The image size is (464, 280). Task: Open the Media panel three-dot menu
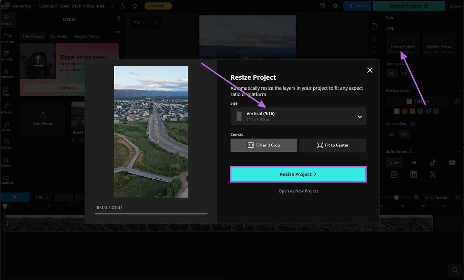pos(117,32)
